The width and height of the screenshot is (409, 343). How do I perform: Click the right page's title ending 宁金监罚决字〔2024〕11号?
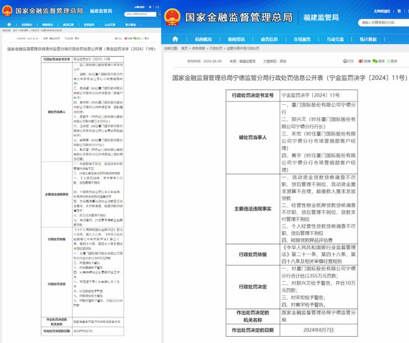pos(289,77)
